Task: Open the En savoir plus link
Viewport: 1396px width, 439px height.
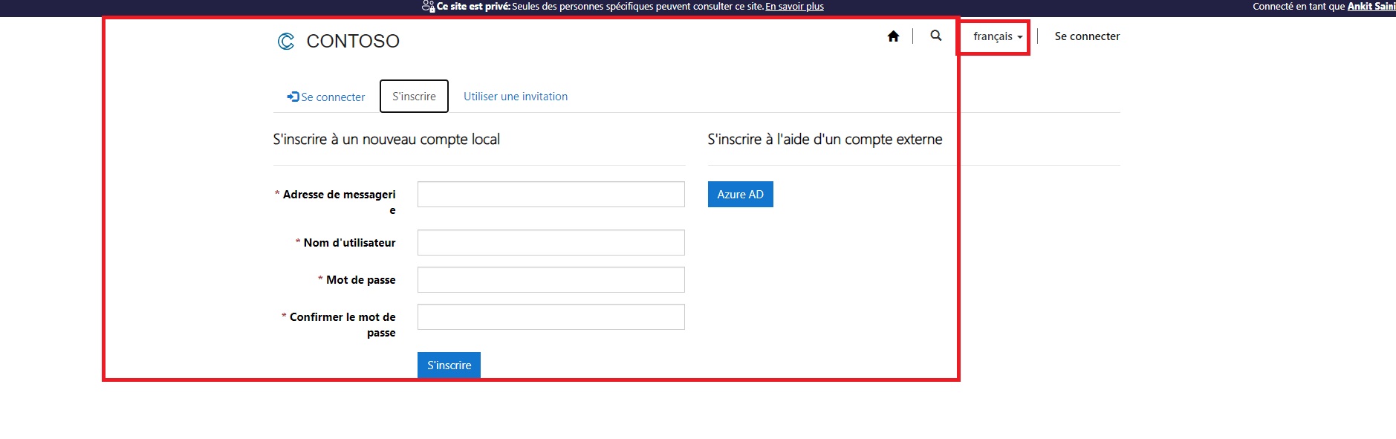Action: pyautogui.click(x=794, y=7)
